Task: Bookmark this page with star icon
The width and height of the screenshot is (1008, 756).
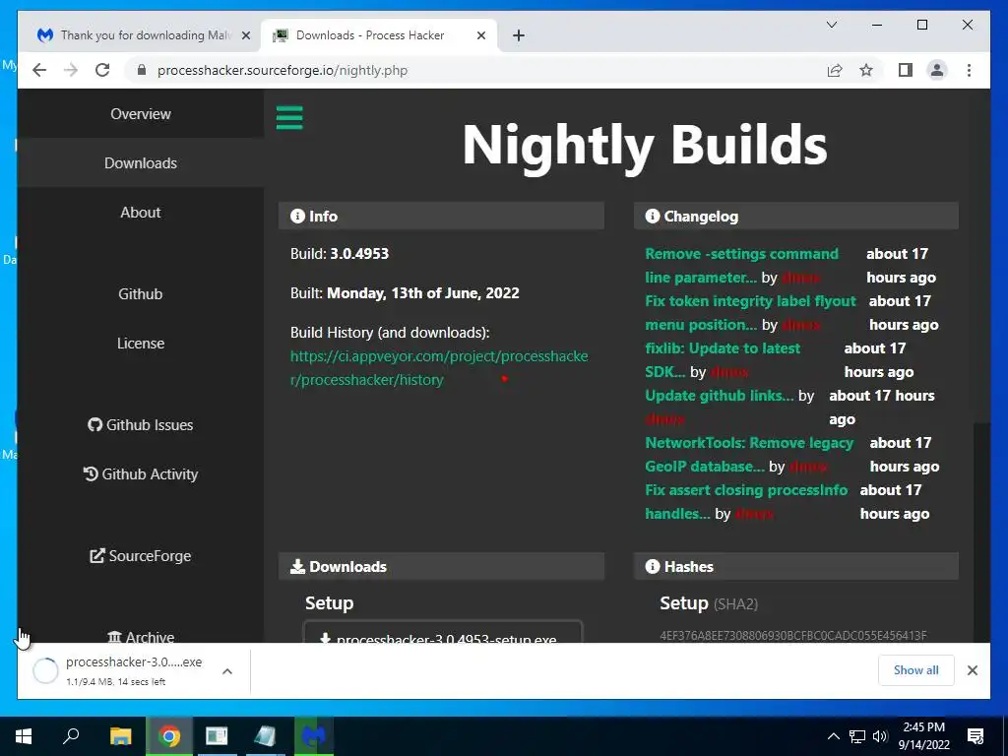Action: click(x=866, y=70)
